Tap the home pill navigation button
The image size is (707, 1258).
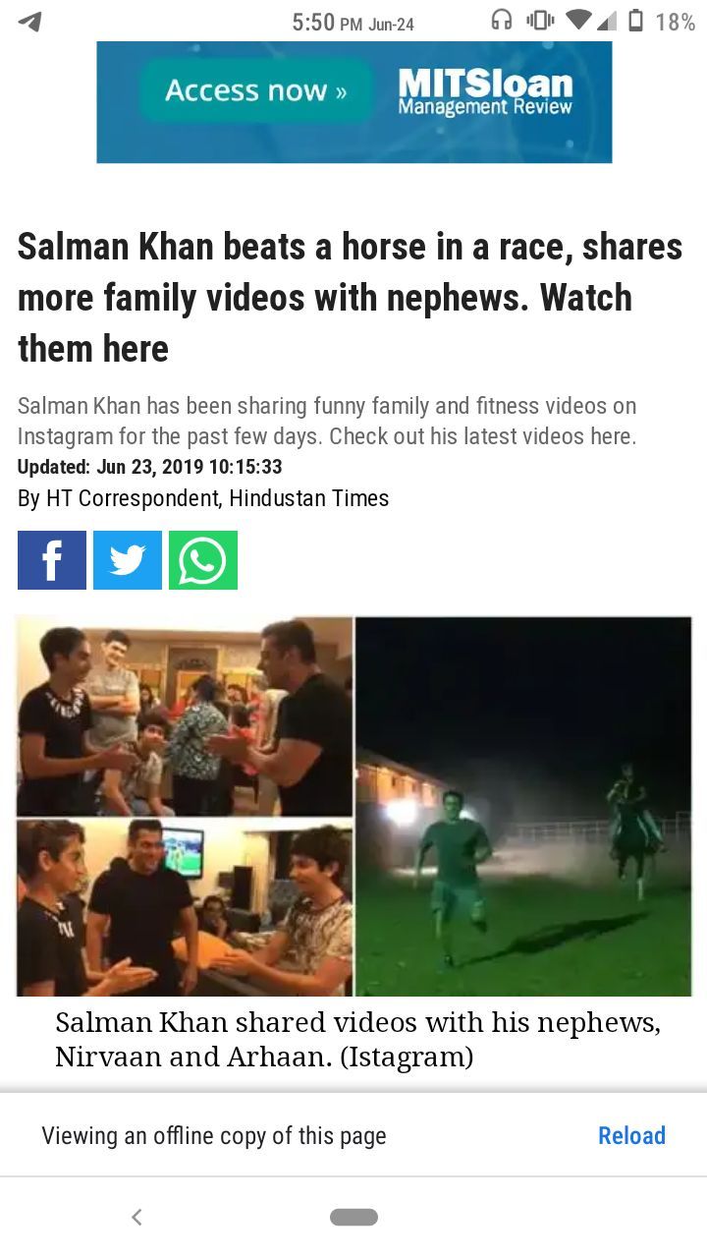[x=353, y=1217]
